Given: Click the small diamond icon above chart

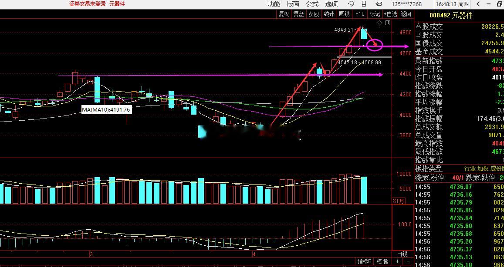Looking at the screenshot, I should click(379, 23).
